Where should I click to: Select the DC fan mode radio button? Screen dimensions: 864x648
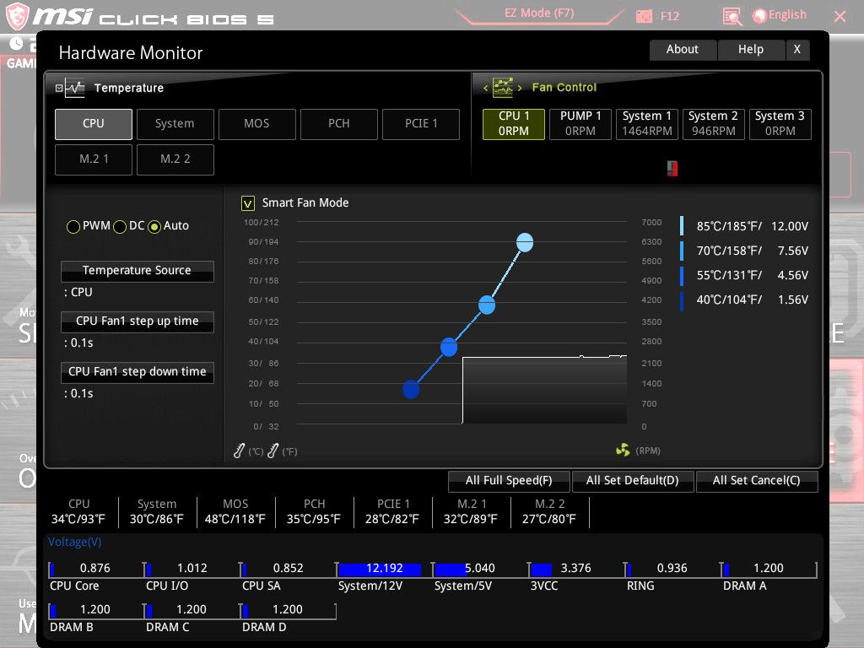pos(118,226)
